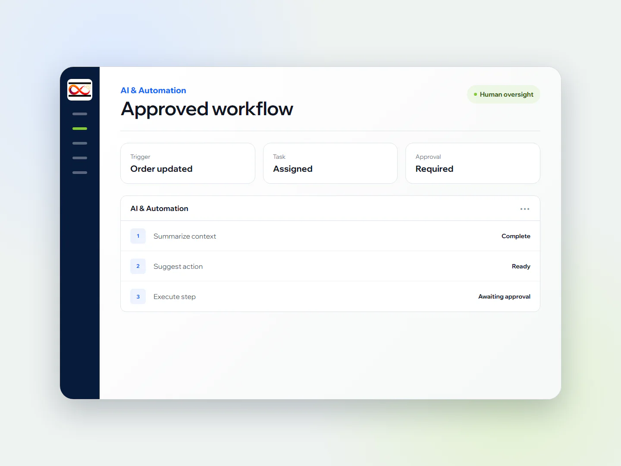
Task: Select the fifth sidebar nav bar
Action: (80, 173)
